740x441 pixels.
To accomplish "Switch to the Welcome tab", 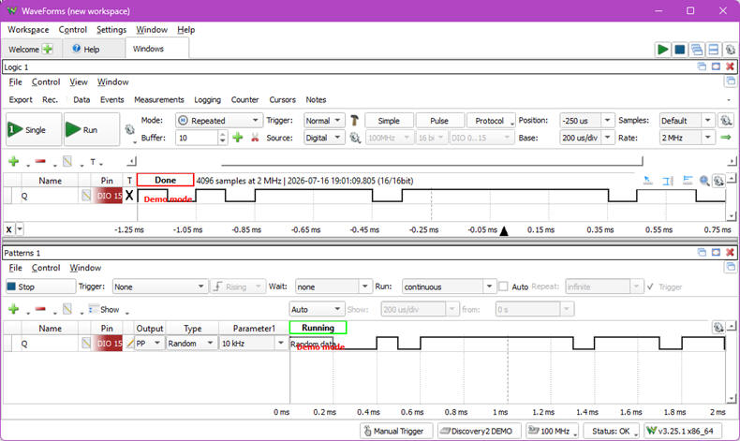I will tap(31, 49).
